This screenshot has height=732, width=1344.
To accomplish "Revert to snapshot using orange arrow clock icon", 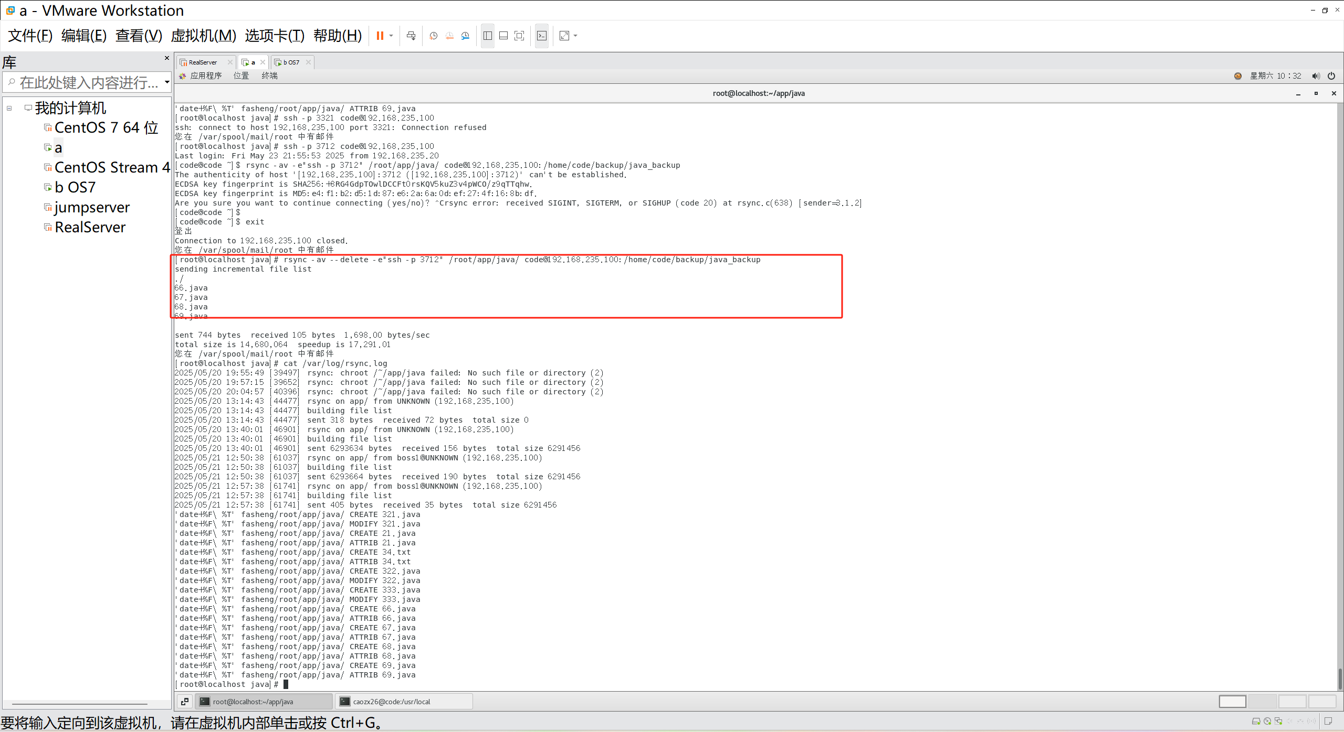I will point(449,36).
